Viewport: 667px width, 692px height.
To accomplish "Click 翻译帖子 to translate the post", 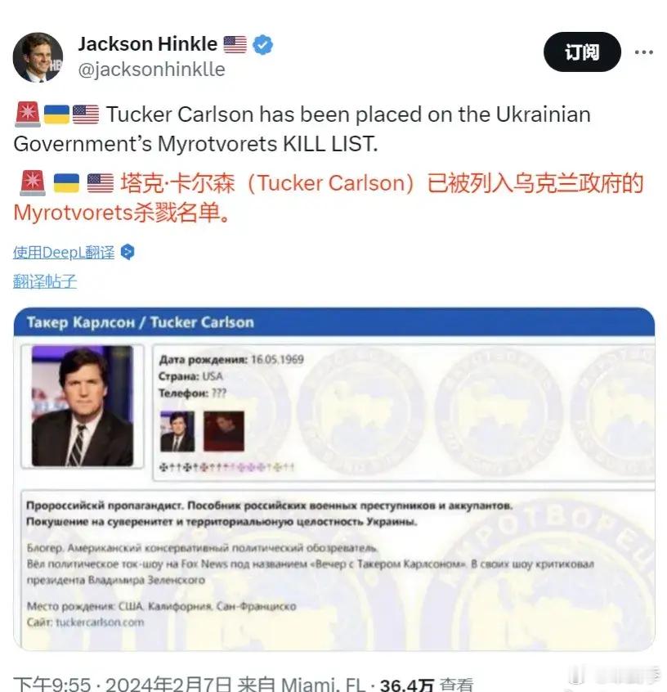I will click(45, 281).
